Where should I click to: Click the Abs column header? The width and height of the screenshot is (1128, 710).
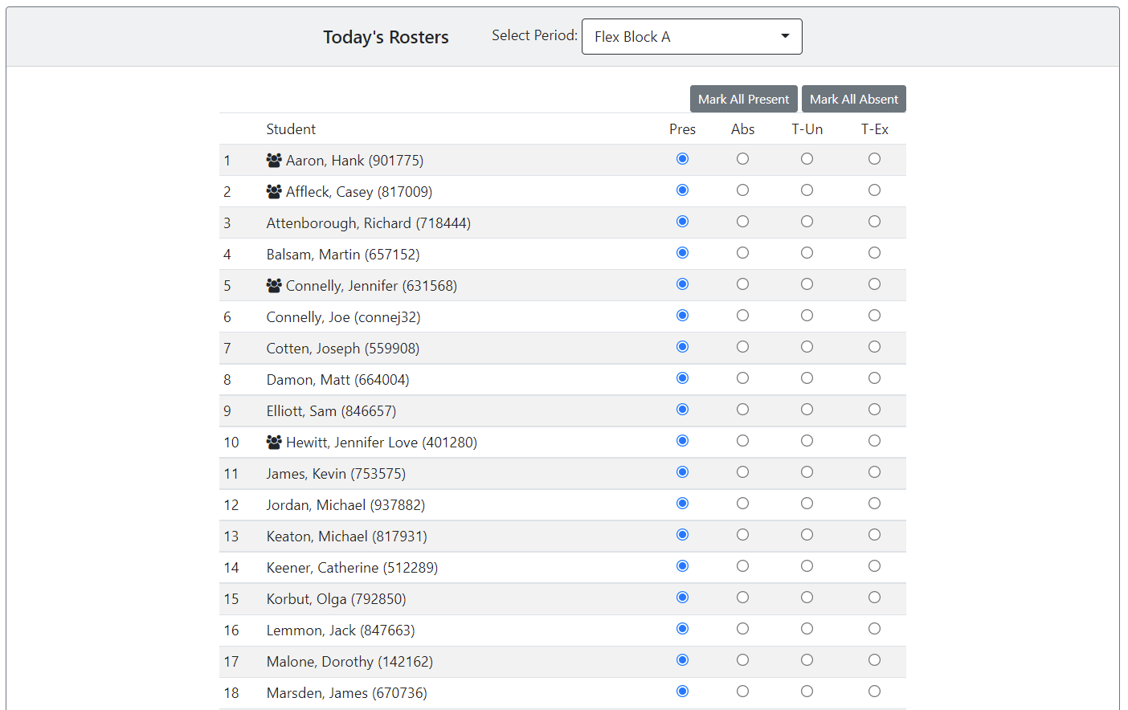click(x=742, y=129)
